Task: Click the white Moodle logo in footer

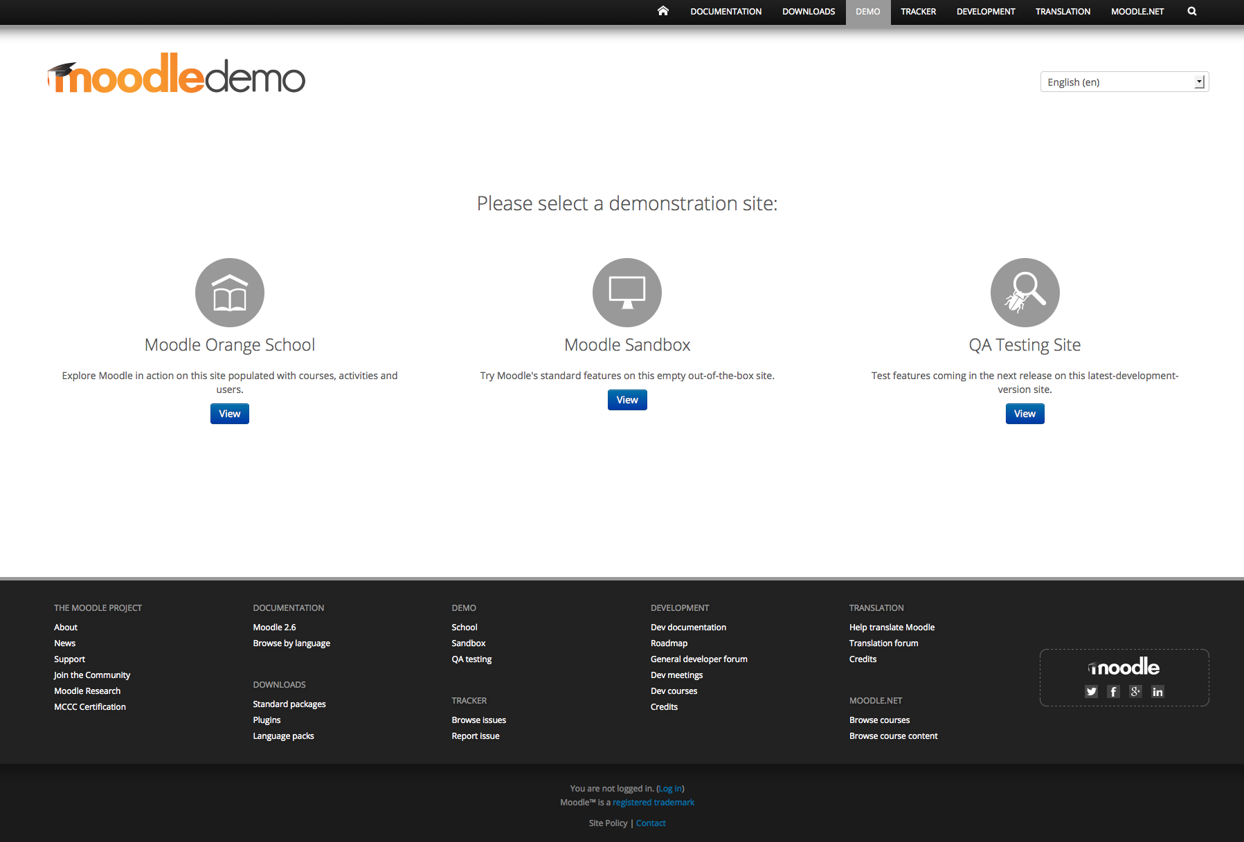Action: (x=1124, y=667)
